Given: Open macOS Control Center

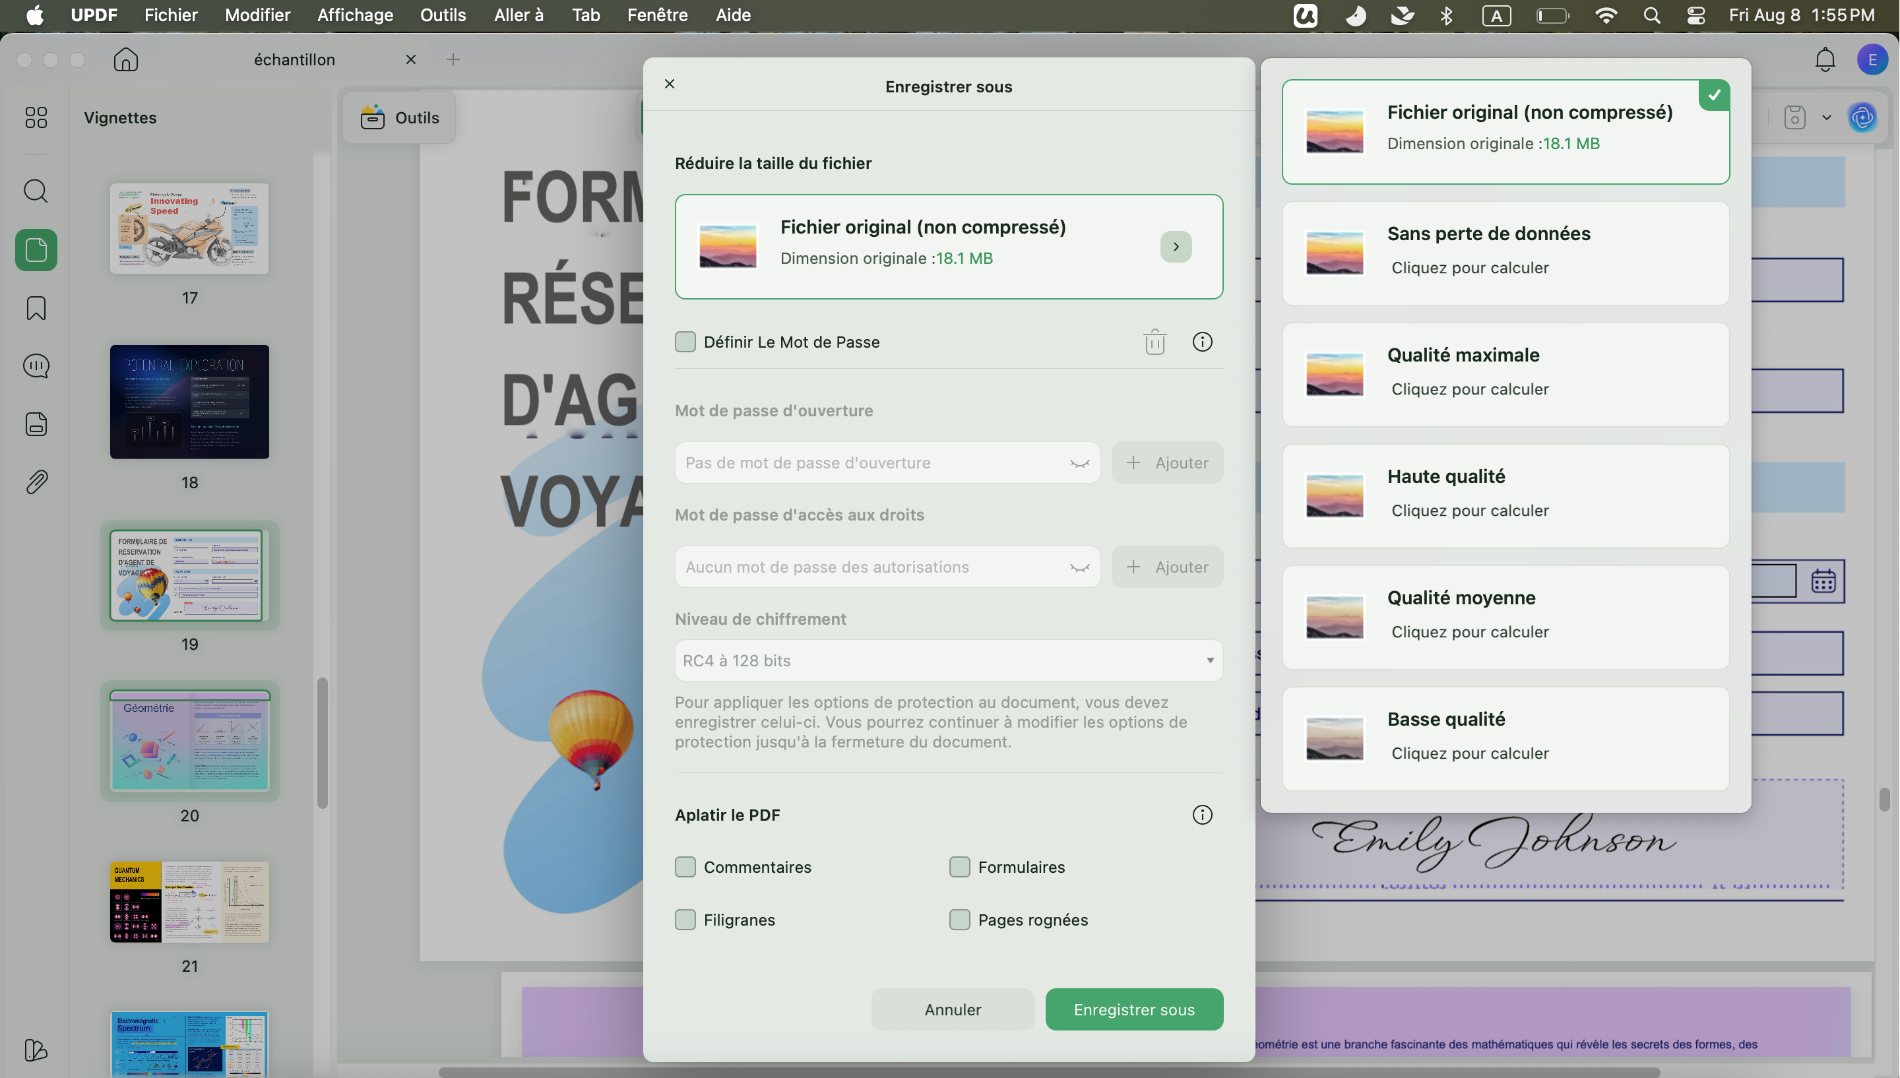Looking at the screenshot, I should click(x=1695, y=15).
